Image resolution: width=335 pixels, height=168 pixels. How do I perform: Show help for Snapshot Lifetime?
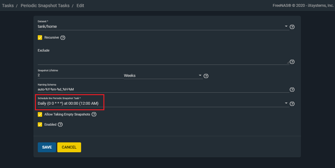point(206,76)
